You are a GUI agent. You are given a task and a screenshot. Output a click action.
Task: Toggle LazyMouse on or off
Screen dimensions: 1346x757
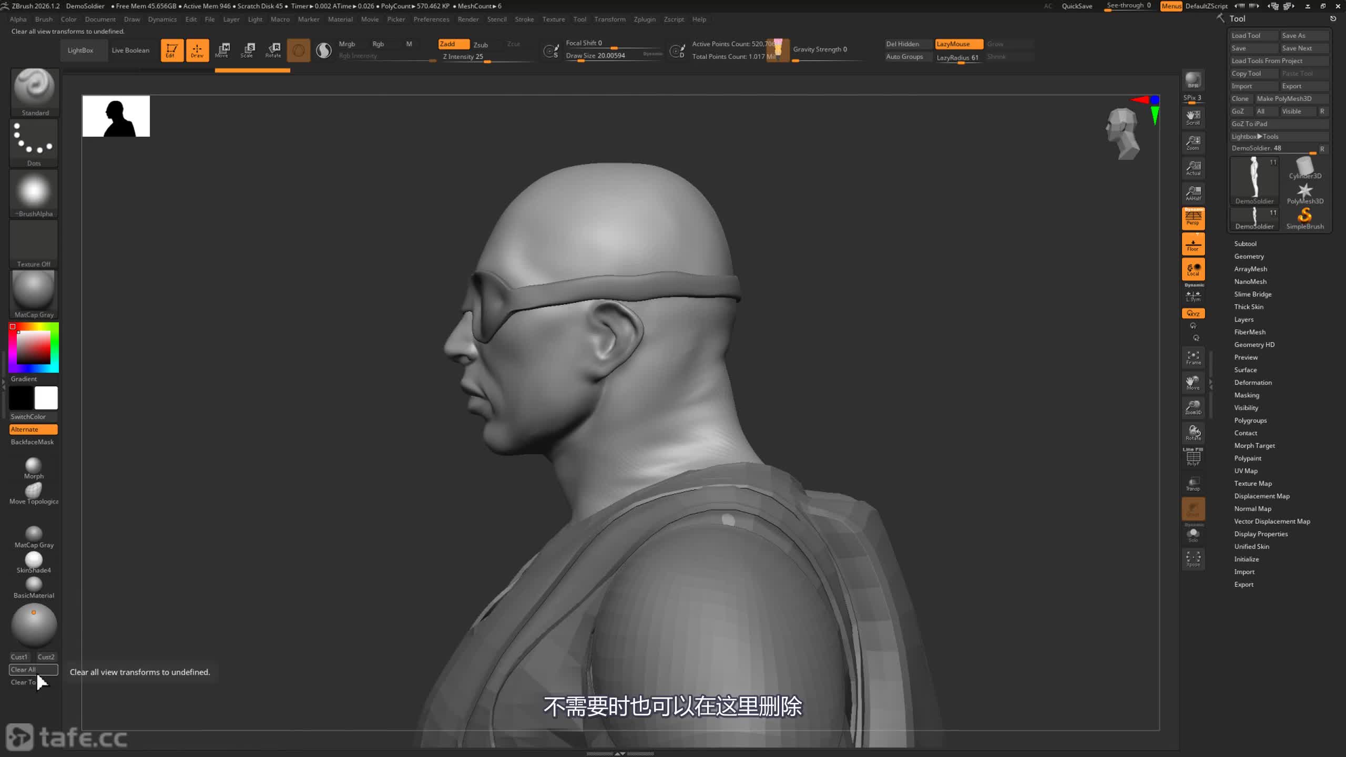(x=959, y=44)
